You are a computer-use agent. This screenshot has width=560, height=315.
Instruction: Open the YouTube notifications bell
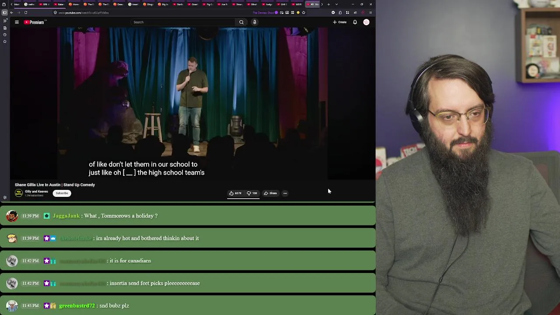click(355, 22)
